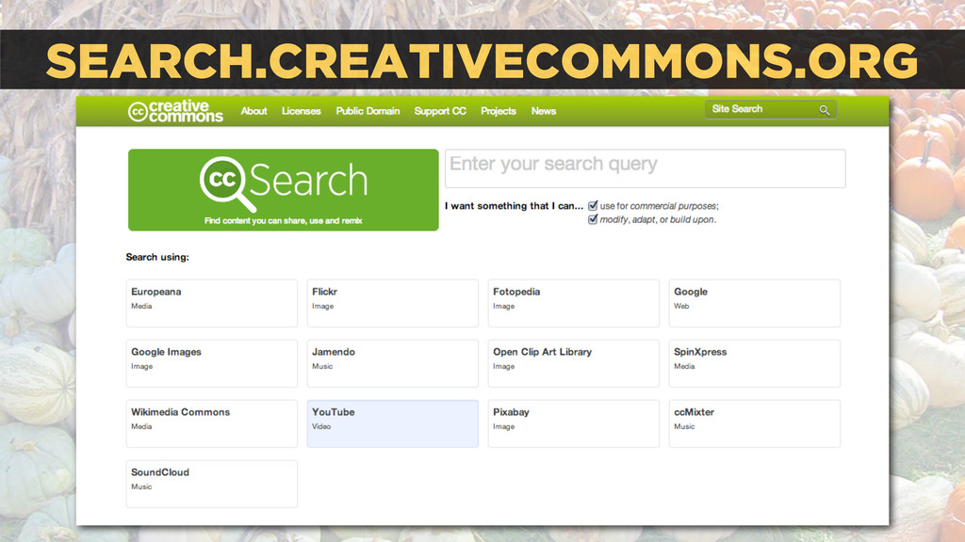
Task: Open the About menu item
Action: tap(254, 111)
